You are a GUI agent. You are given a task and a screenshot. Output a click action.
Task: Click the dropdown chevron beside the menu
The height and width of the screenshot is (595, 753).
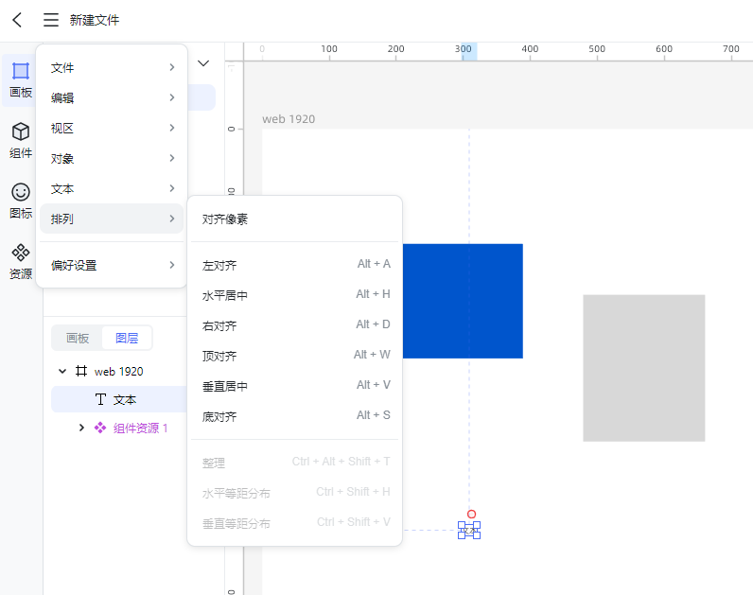pos(203,63)
